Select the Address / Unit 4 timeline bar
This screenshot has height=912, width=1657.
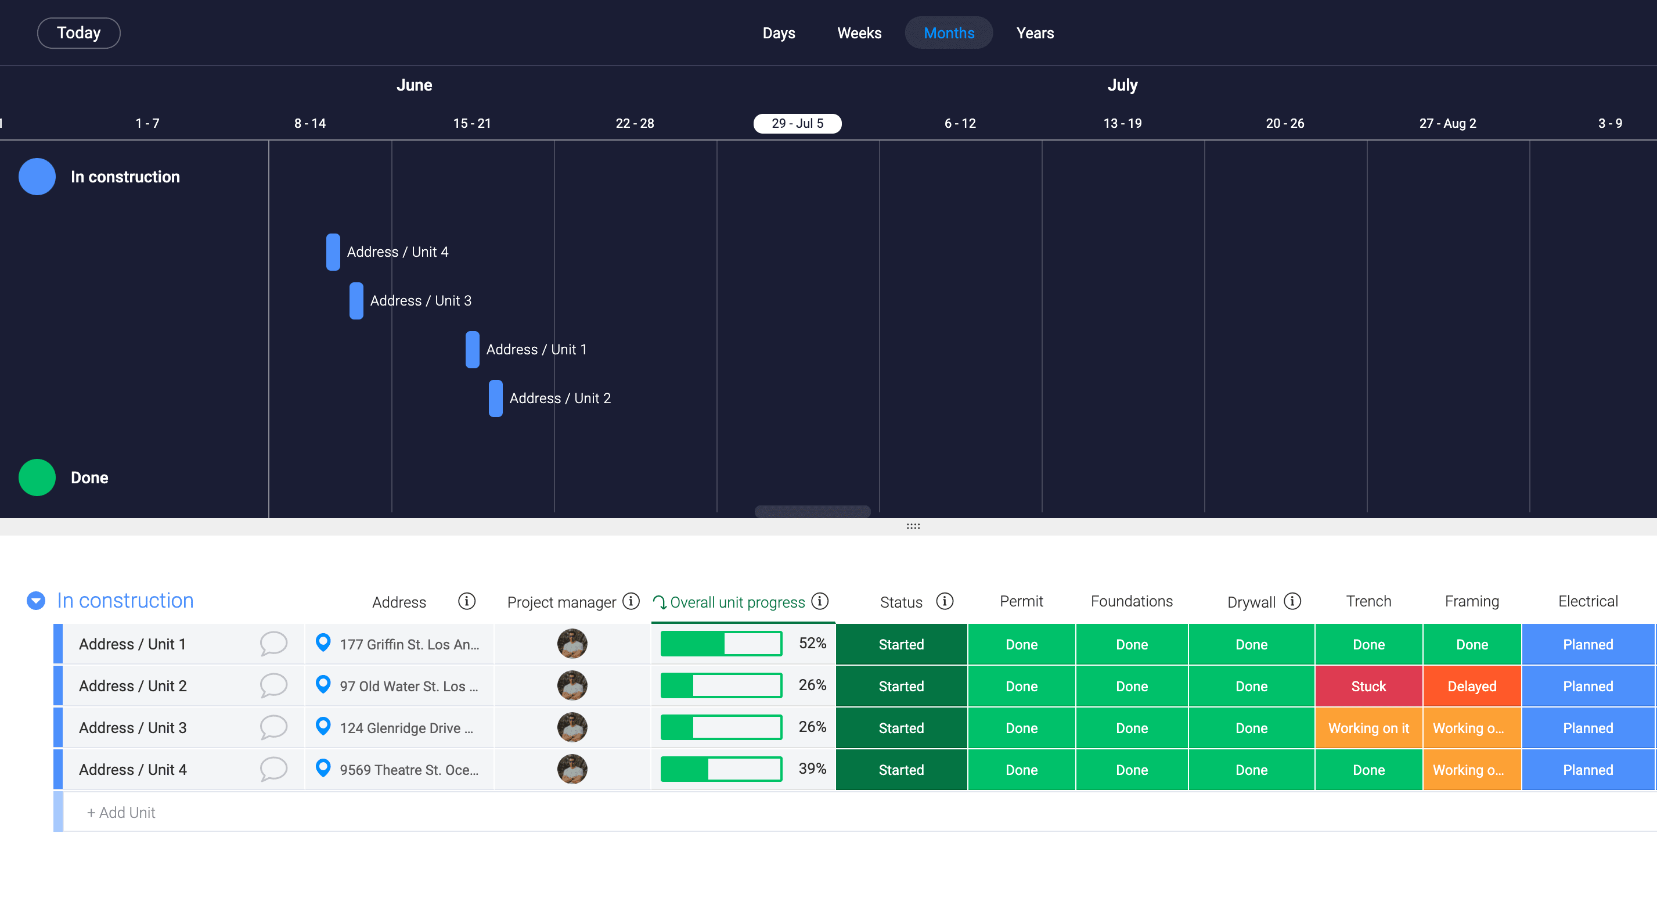pyautogui.click(x=333, y=252)
